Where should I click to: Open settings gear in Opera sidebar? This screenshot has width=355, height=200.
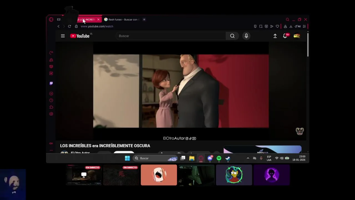tap(51, 114)
